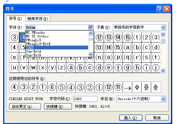The height and width of the screenshot is (124, 176).
Task: Click the 取消 cancel button
Action: 157,118
